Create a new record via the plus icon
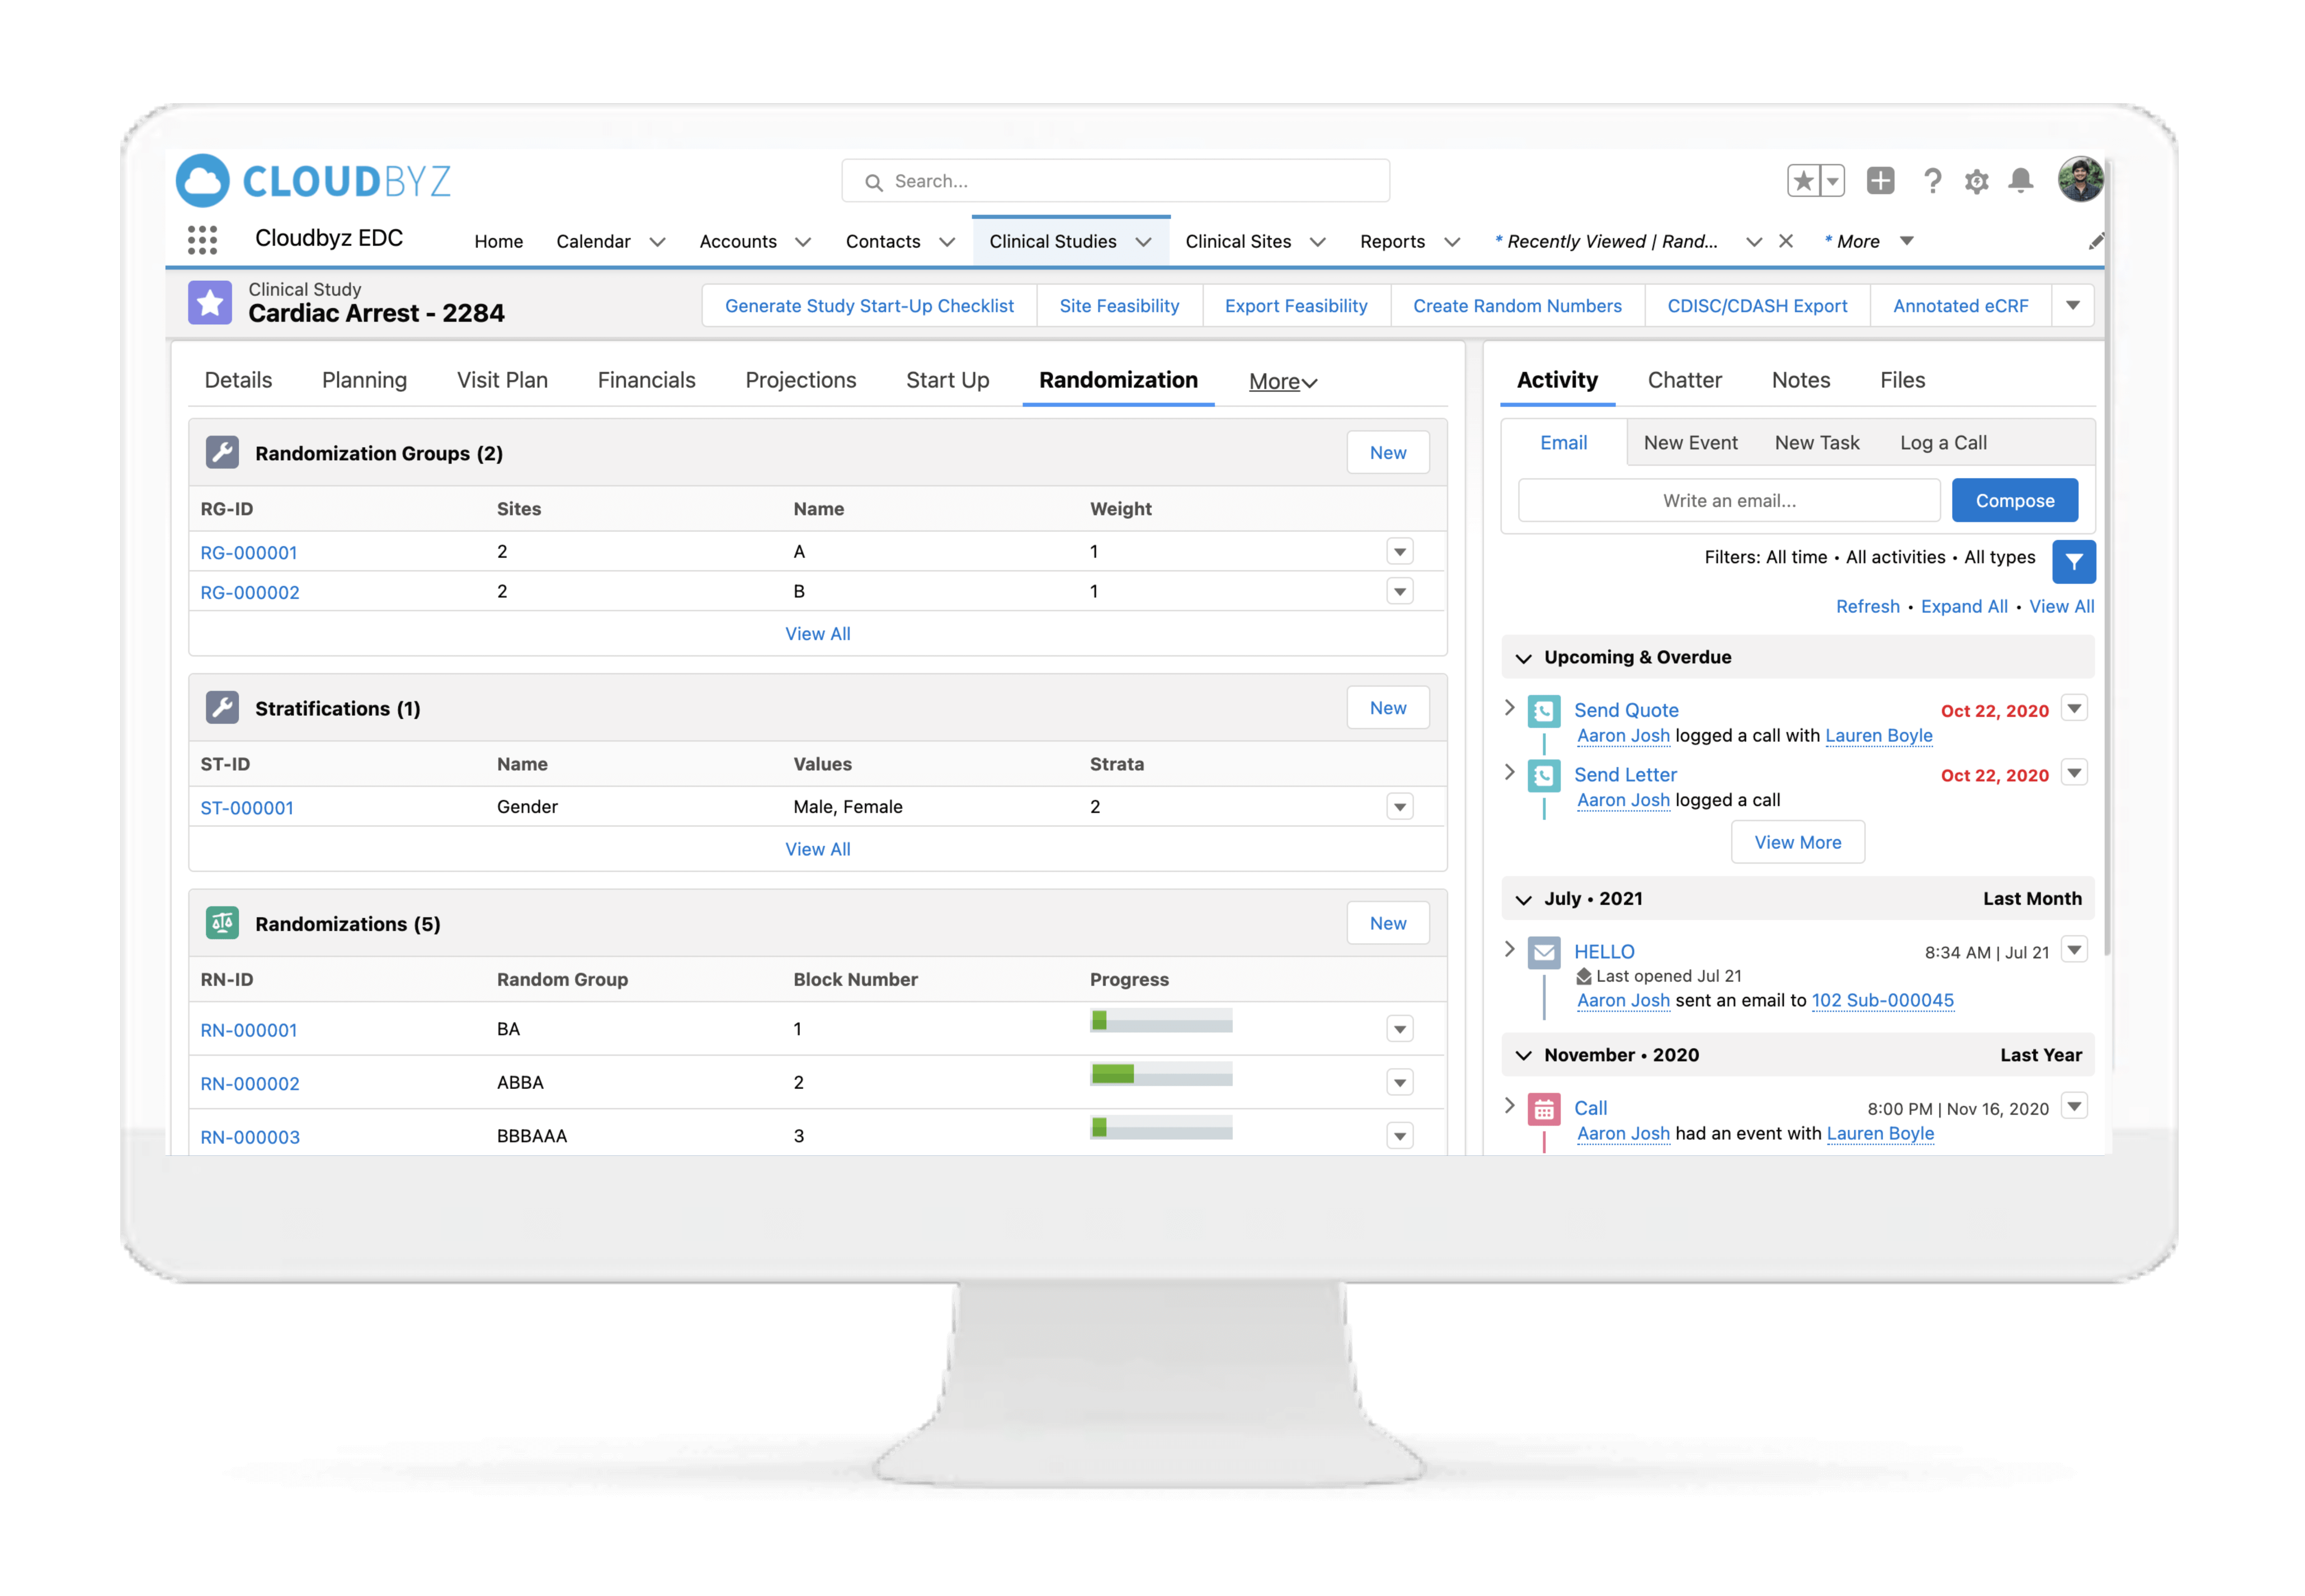The height and width of the screenshot is (1596, 2305). 1881,181
